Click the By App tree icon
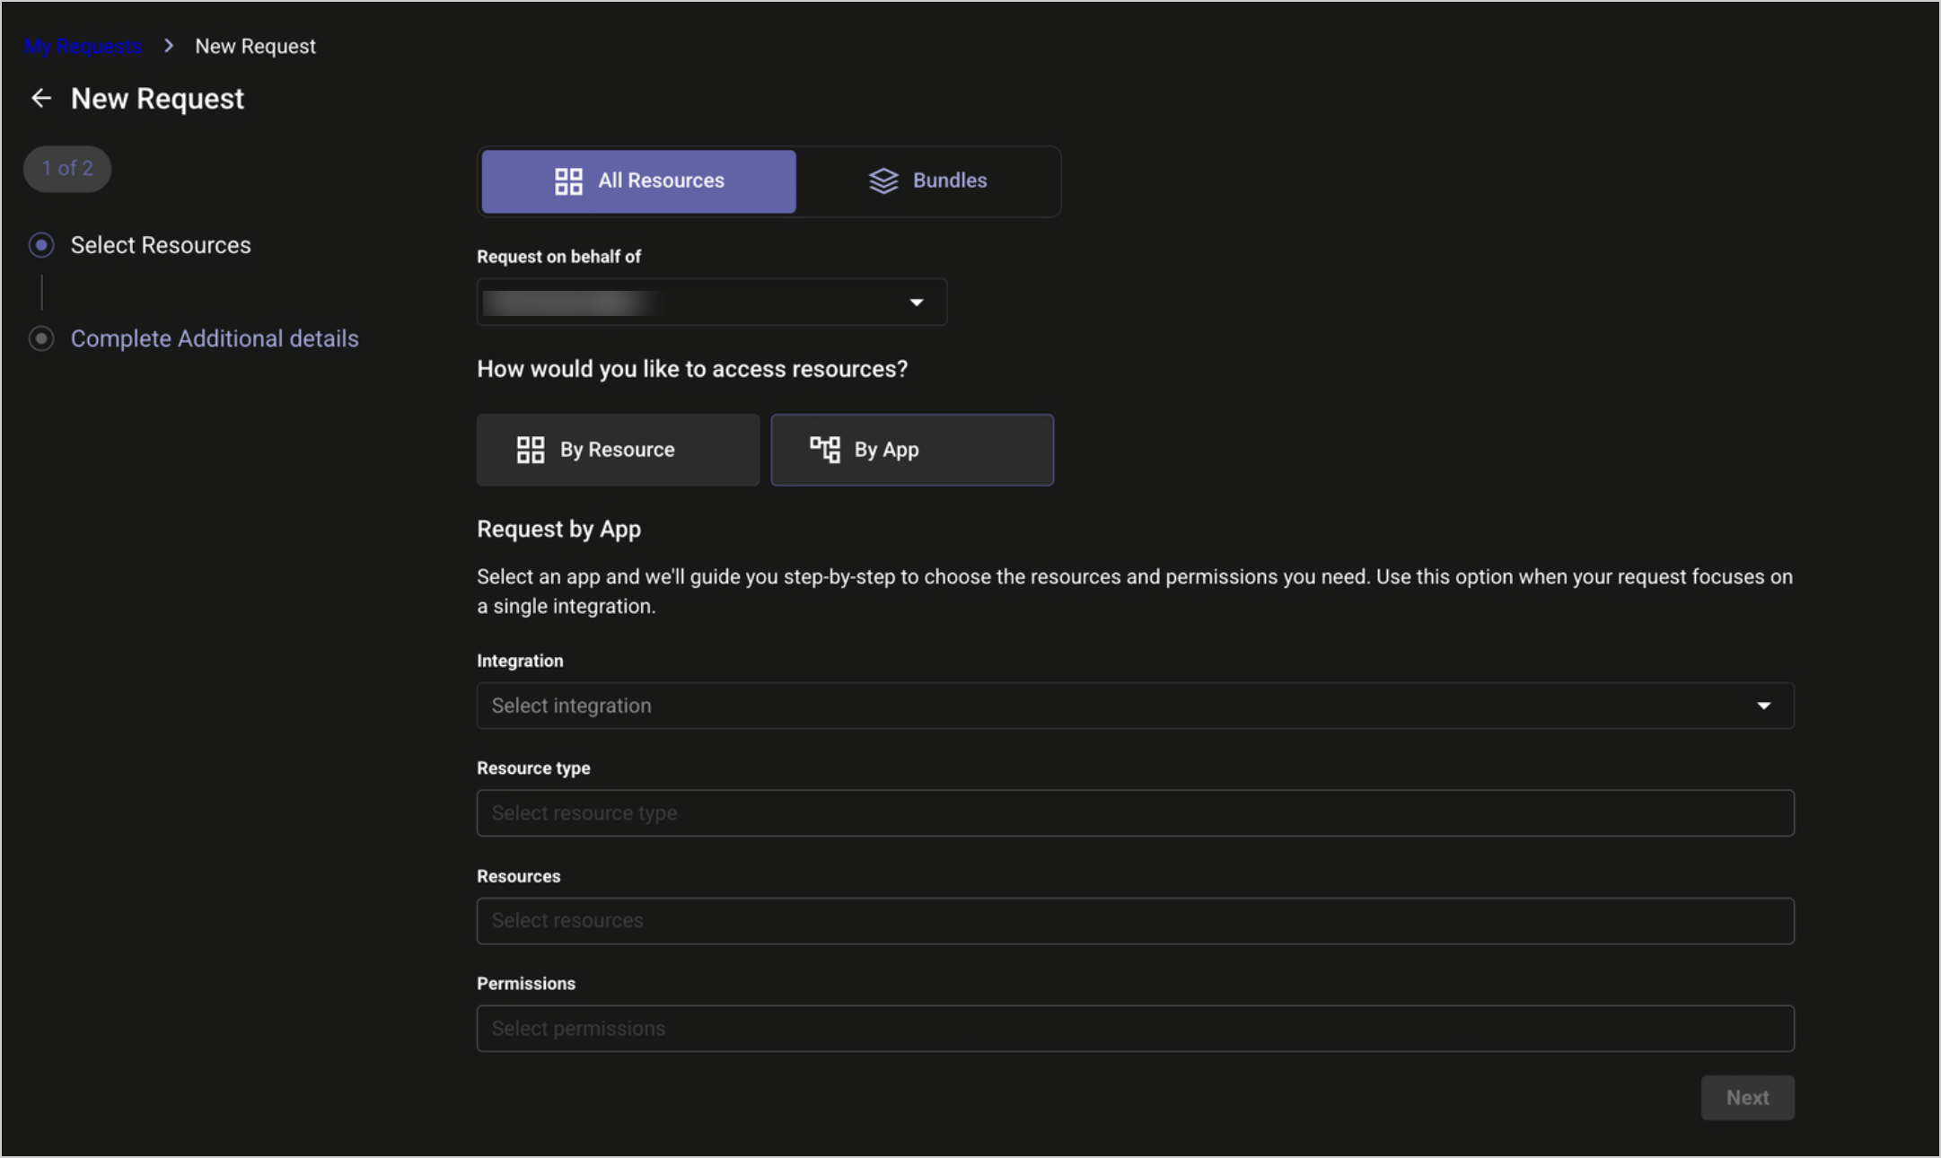 [x=824, y=449]
